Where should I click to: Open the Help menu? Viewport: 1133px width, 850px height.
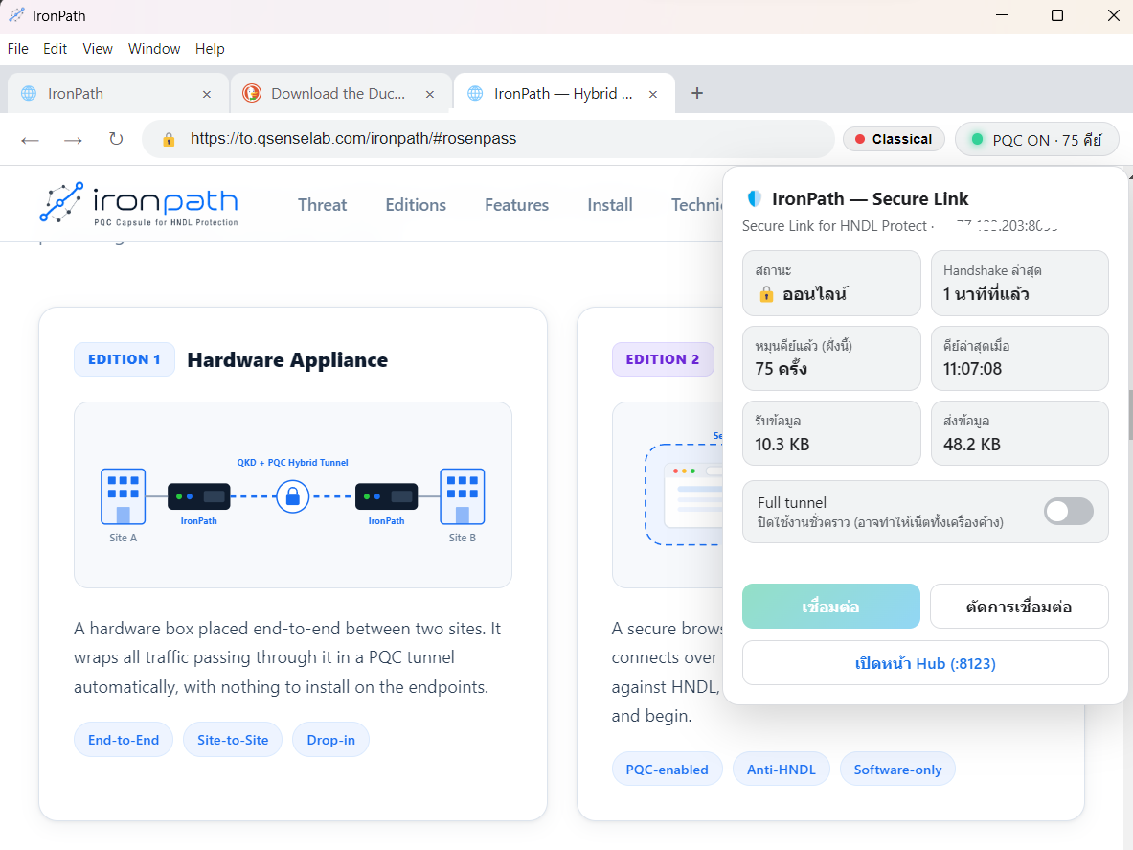point(210,49)
